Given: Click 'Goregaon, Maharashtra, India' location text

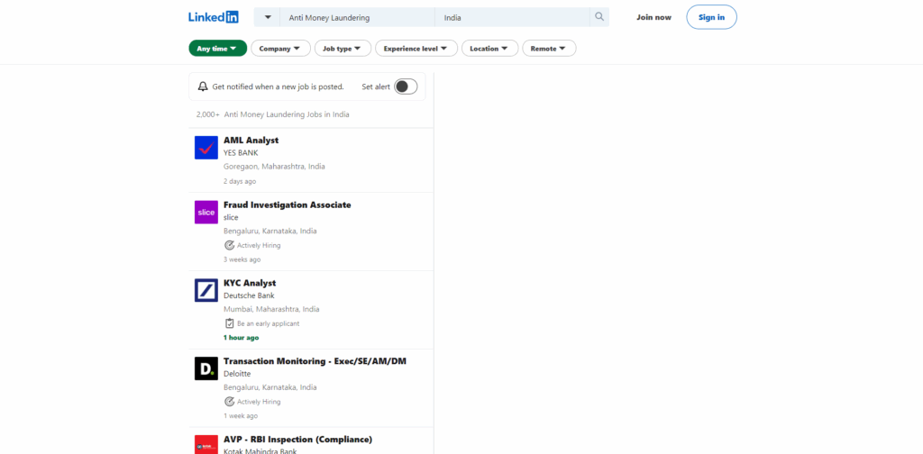Looking at the screenshot, I should [x=274, y=167].
